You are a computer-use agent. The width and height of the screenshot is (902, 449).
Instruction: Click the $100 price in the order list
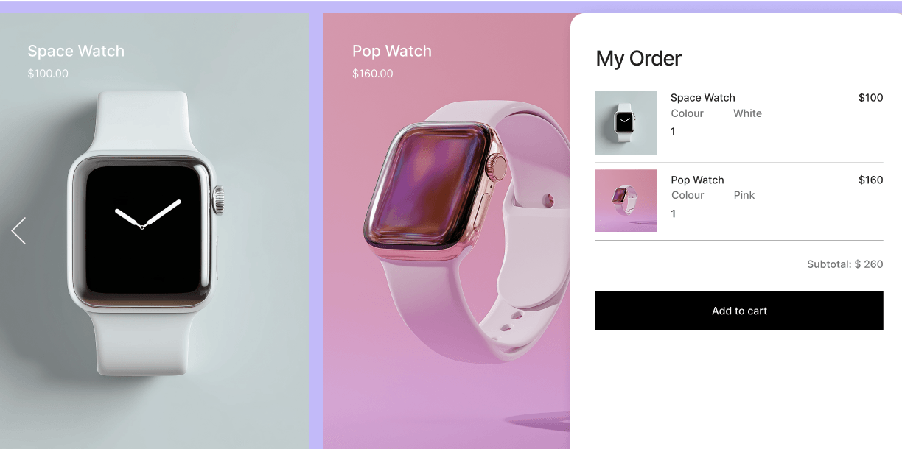870,98
